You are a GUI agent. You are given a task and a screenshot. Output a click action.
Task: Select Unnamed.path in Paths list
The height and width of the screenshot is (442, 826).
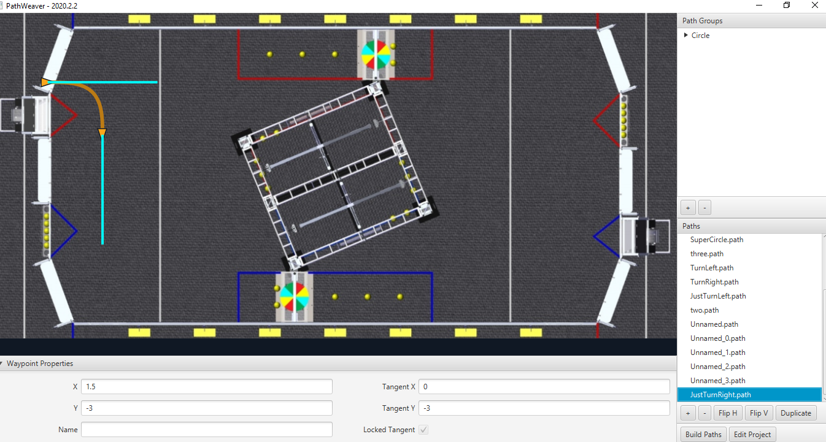click(749, 324)
